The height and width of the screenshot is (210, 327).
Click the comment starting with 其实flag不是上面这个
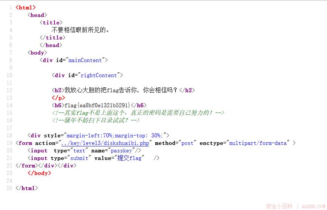(138, 113)
